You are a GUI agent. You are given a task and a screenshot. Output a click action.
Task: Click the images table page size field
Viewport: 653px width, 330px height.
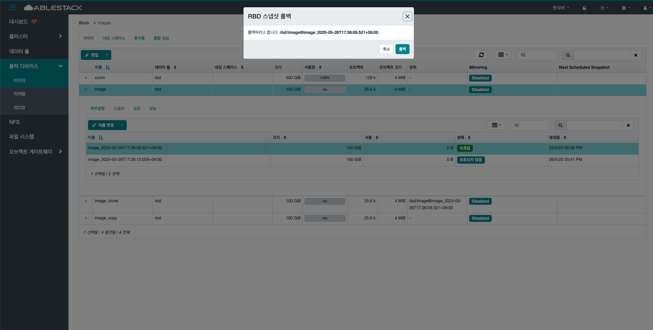coord(537,55)
